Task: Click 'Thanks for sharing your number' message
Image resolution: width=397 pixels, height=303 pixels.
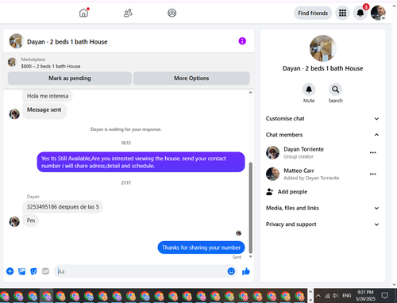Action: pyautogui.click(x=201, y=247)
